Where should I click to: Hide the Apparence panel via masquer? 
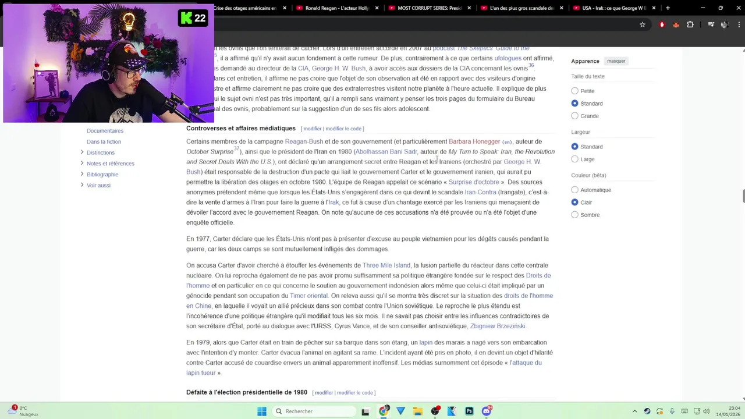click(x=616, y=61)
